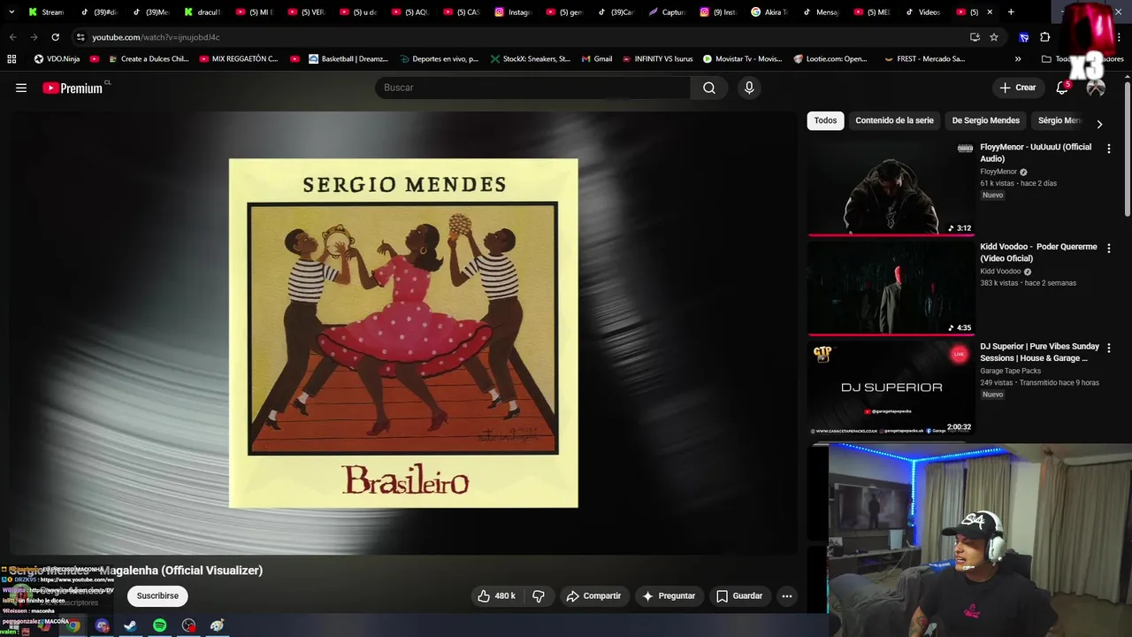1132x637 pixels.
Task: Show more filter chips with right arrow
Action: pos(1099,124)
